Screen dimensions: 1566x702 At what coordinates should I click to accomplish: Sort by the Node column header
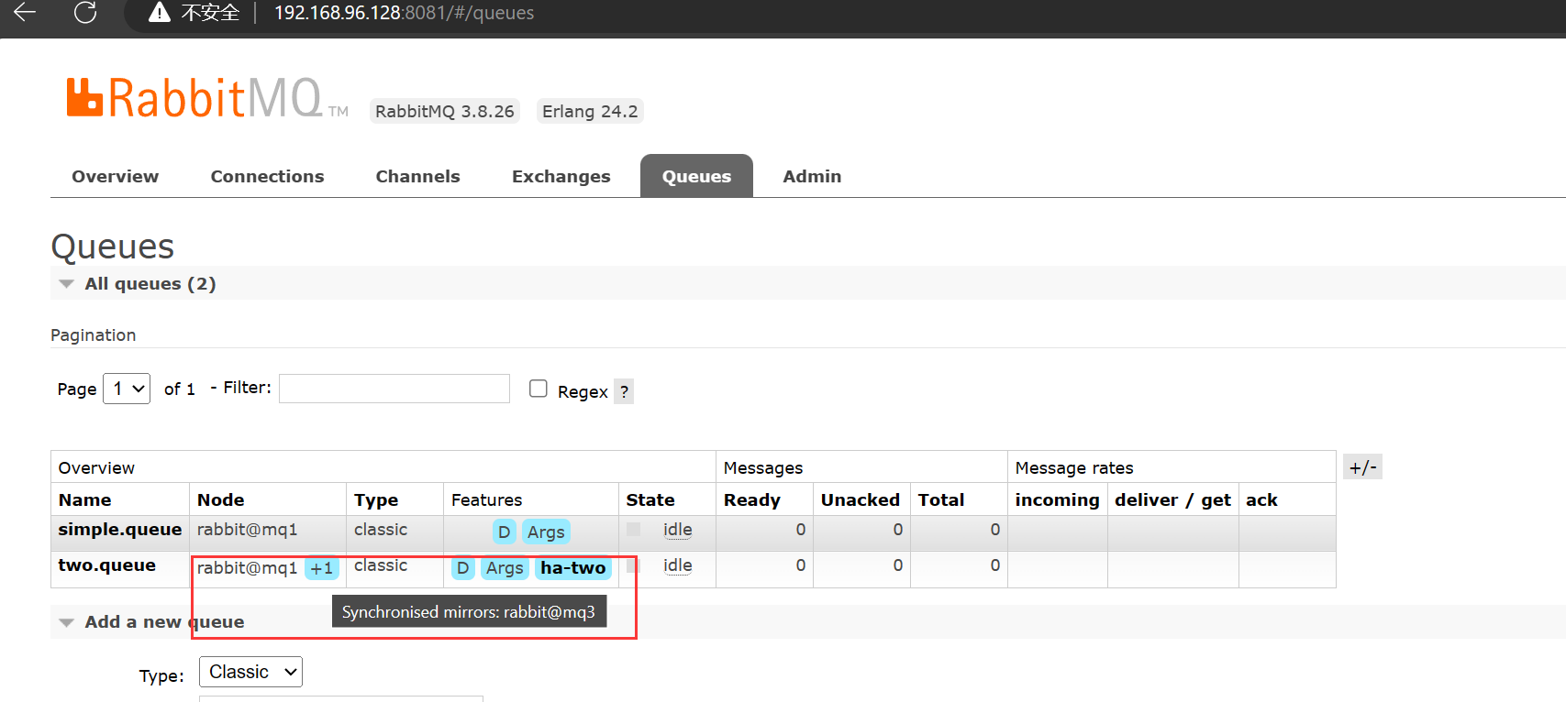[x=220, y=499]
